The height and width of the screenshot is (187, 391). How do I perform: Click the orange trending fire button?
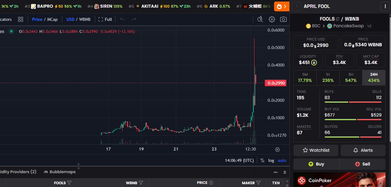tap(281, 6)
